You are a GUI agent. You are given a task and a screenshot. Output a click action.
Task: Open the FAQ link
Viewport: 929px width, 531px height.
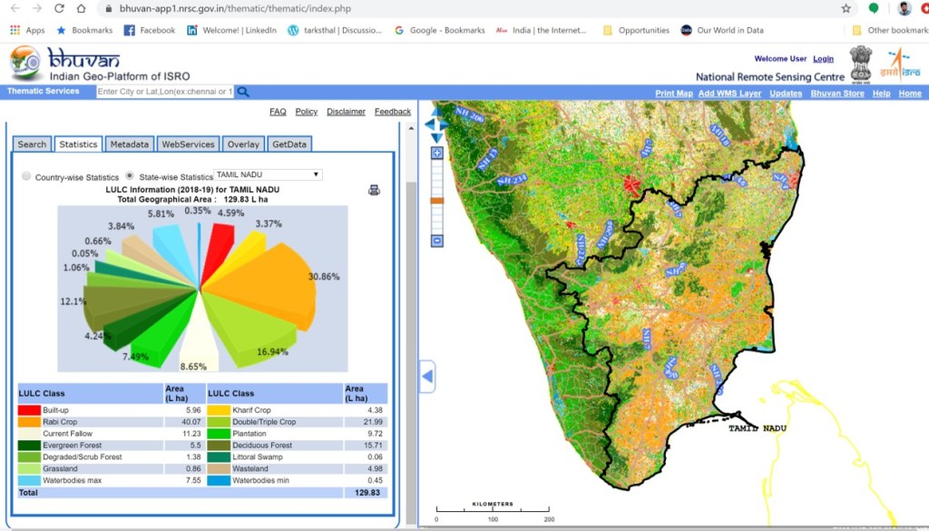(278, 112)
